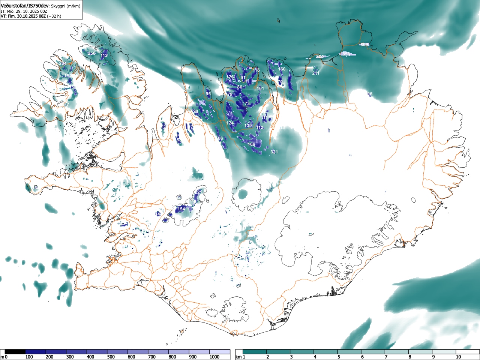Click the 4 label on the km legend
The height and width of the screenshot is (360, 480).
pyautogui.click(x=315, y=357)
